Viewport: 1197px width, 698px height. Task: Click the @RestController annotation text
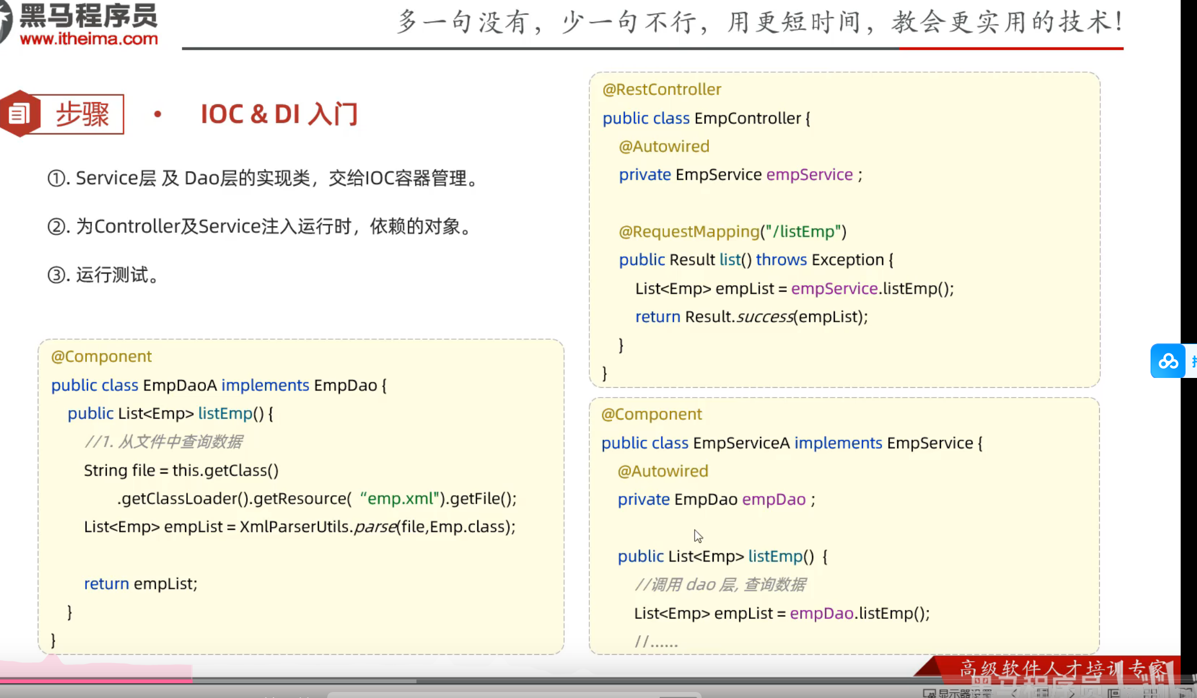coord(661,89)
